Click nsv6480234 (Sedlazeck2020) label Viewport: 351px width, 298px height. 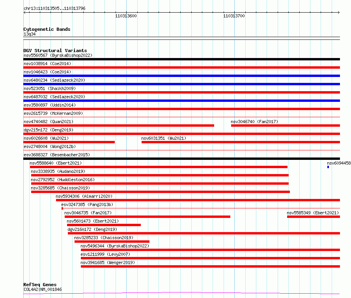click(x=54, y=80)
